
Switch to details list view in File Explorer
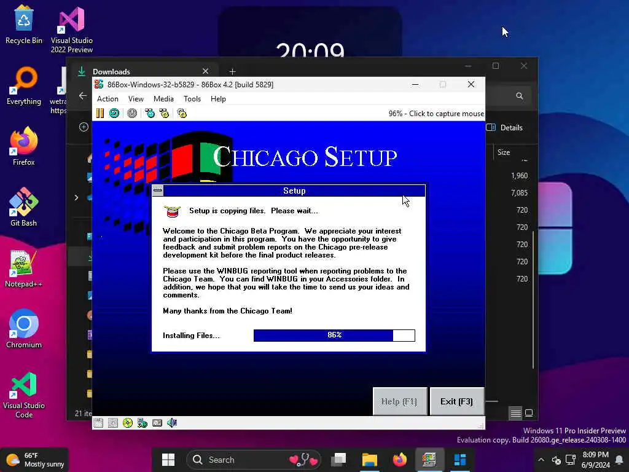[515, 413]
